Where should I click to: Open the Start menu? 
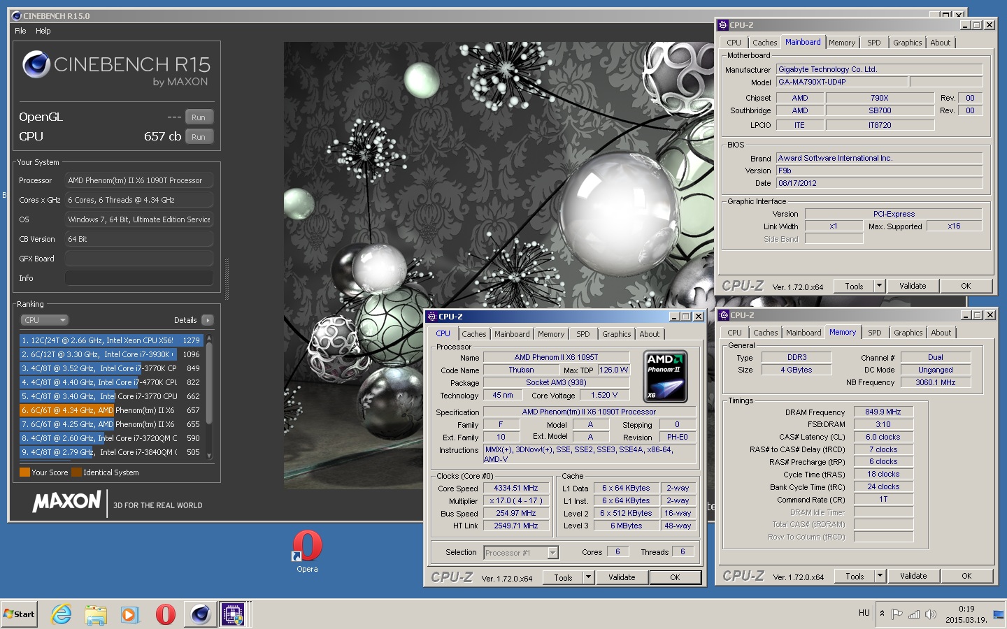click(19, 614)
